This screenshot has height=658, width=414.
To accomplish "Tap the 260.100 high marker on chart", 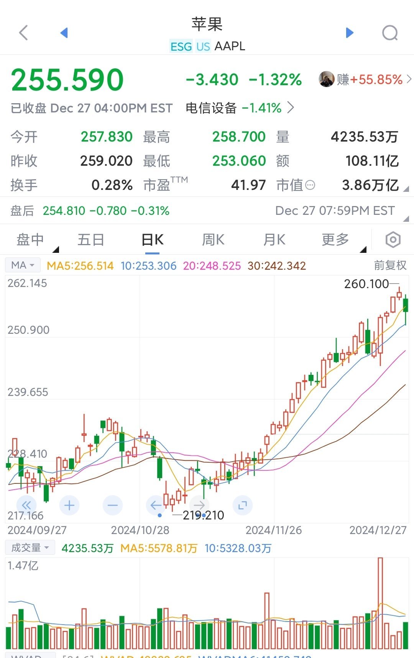I will click(366, 284).
